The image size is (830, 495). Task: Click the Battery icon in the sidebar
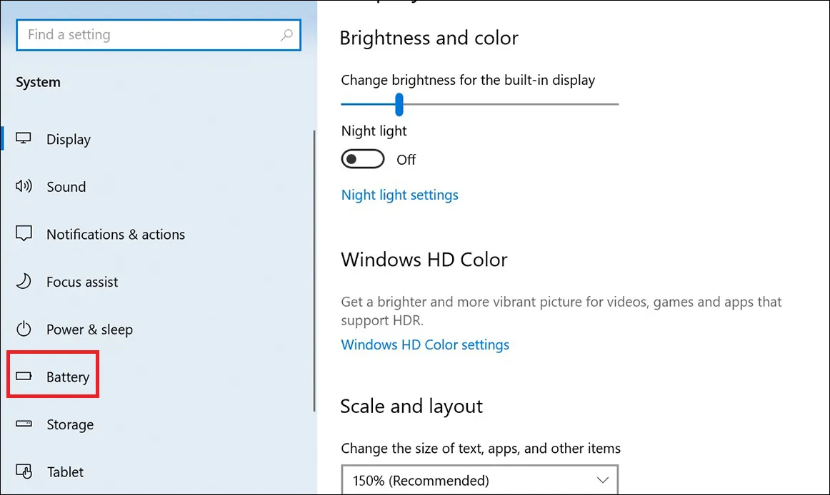coord(24,377)
